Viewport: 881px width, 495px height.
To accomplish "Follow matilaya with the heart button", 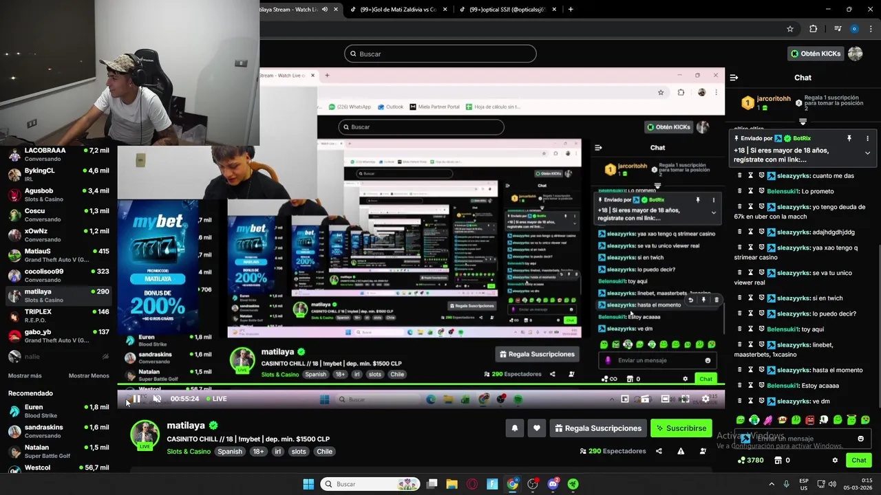I will [x=537, y=428].
